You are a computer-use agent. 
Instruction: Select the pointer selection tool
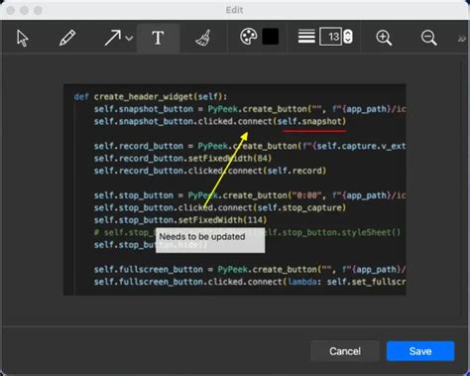click(x=23, y=38)
